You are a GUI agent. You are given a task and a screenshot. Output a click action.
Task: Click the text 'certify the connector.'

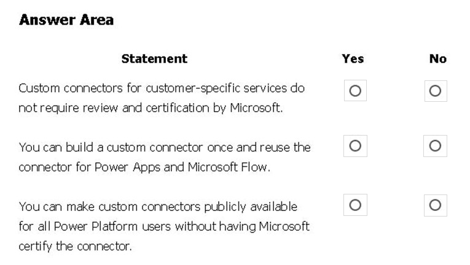point(75,247)
